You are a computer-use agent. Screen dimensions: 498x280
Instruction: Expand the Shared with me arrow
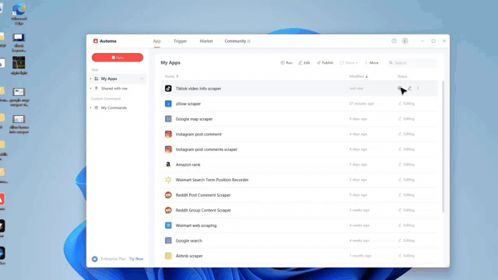[91, 89]
